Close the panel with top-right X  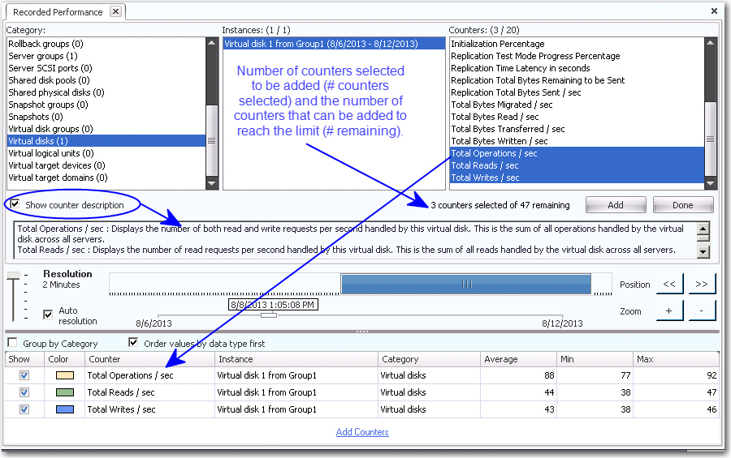tap(714, 11)
